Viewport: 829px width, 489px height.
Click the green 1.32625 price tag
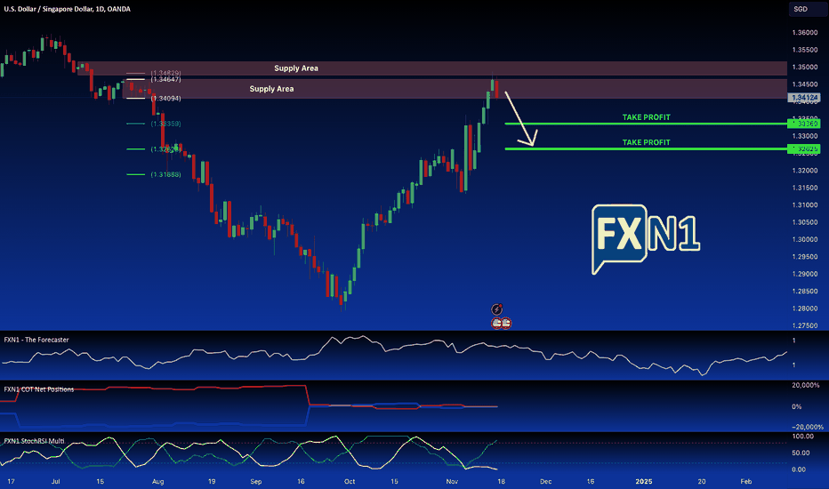804,148
